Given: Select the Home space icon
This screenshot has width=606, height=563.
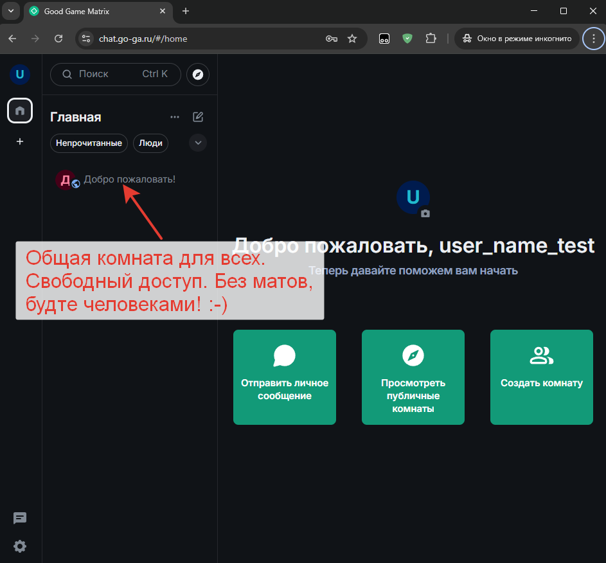Looking at the screenshot, I should point(20,111).
